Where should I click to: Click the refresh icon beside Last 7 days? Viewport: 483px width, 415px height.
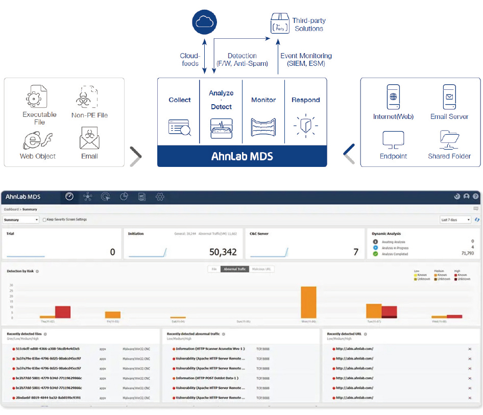477,219
